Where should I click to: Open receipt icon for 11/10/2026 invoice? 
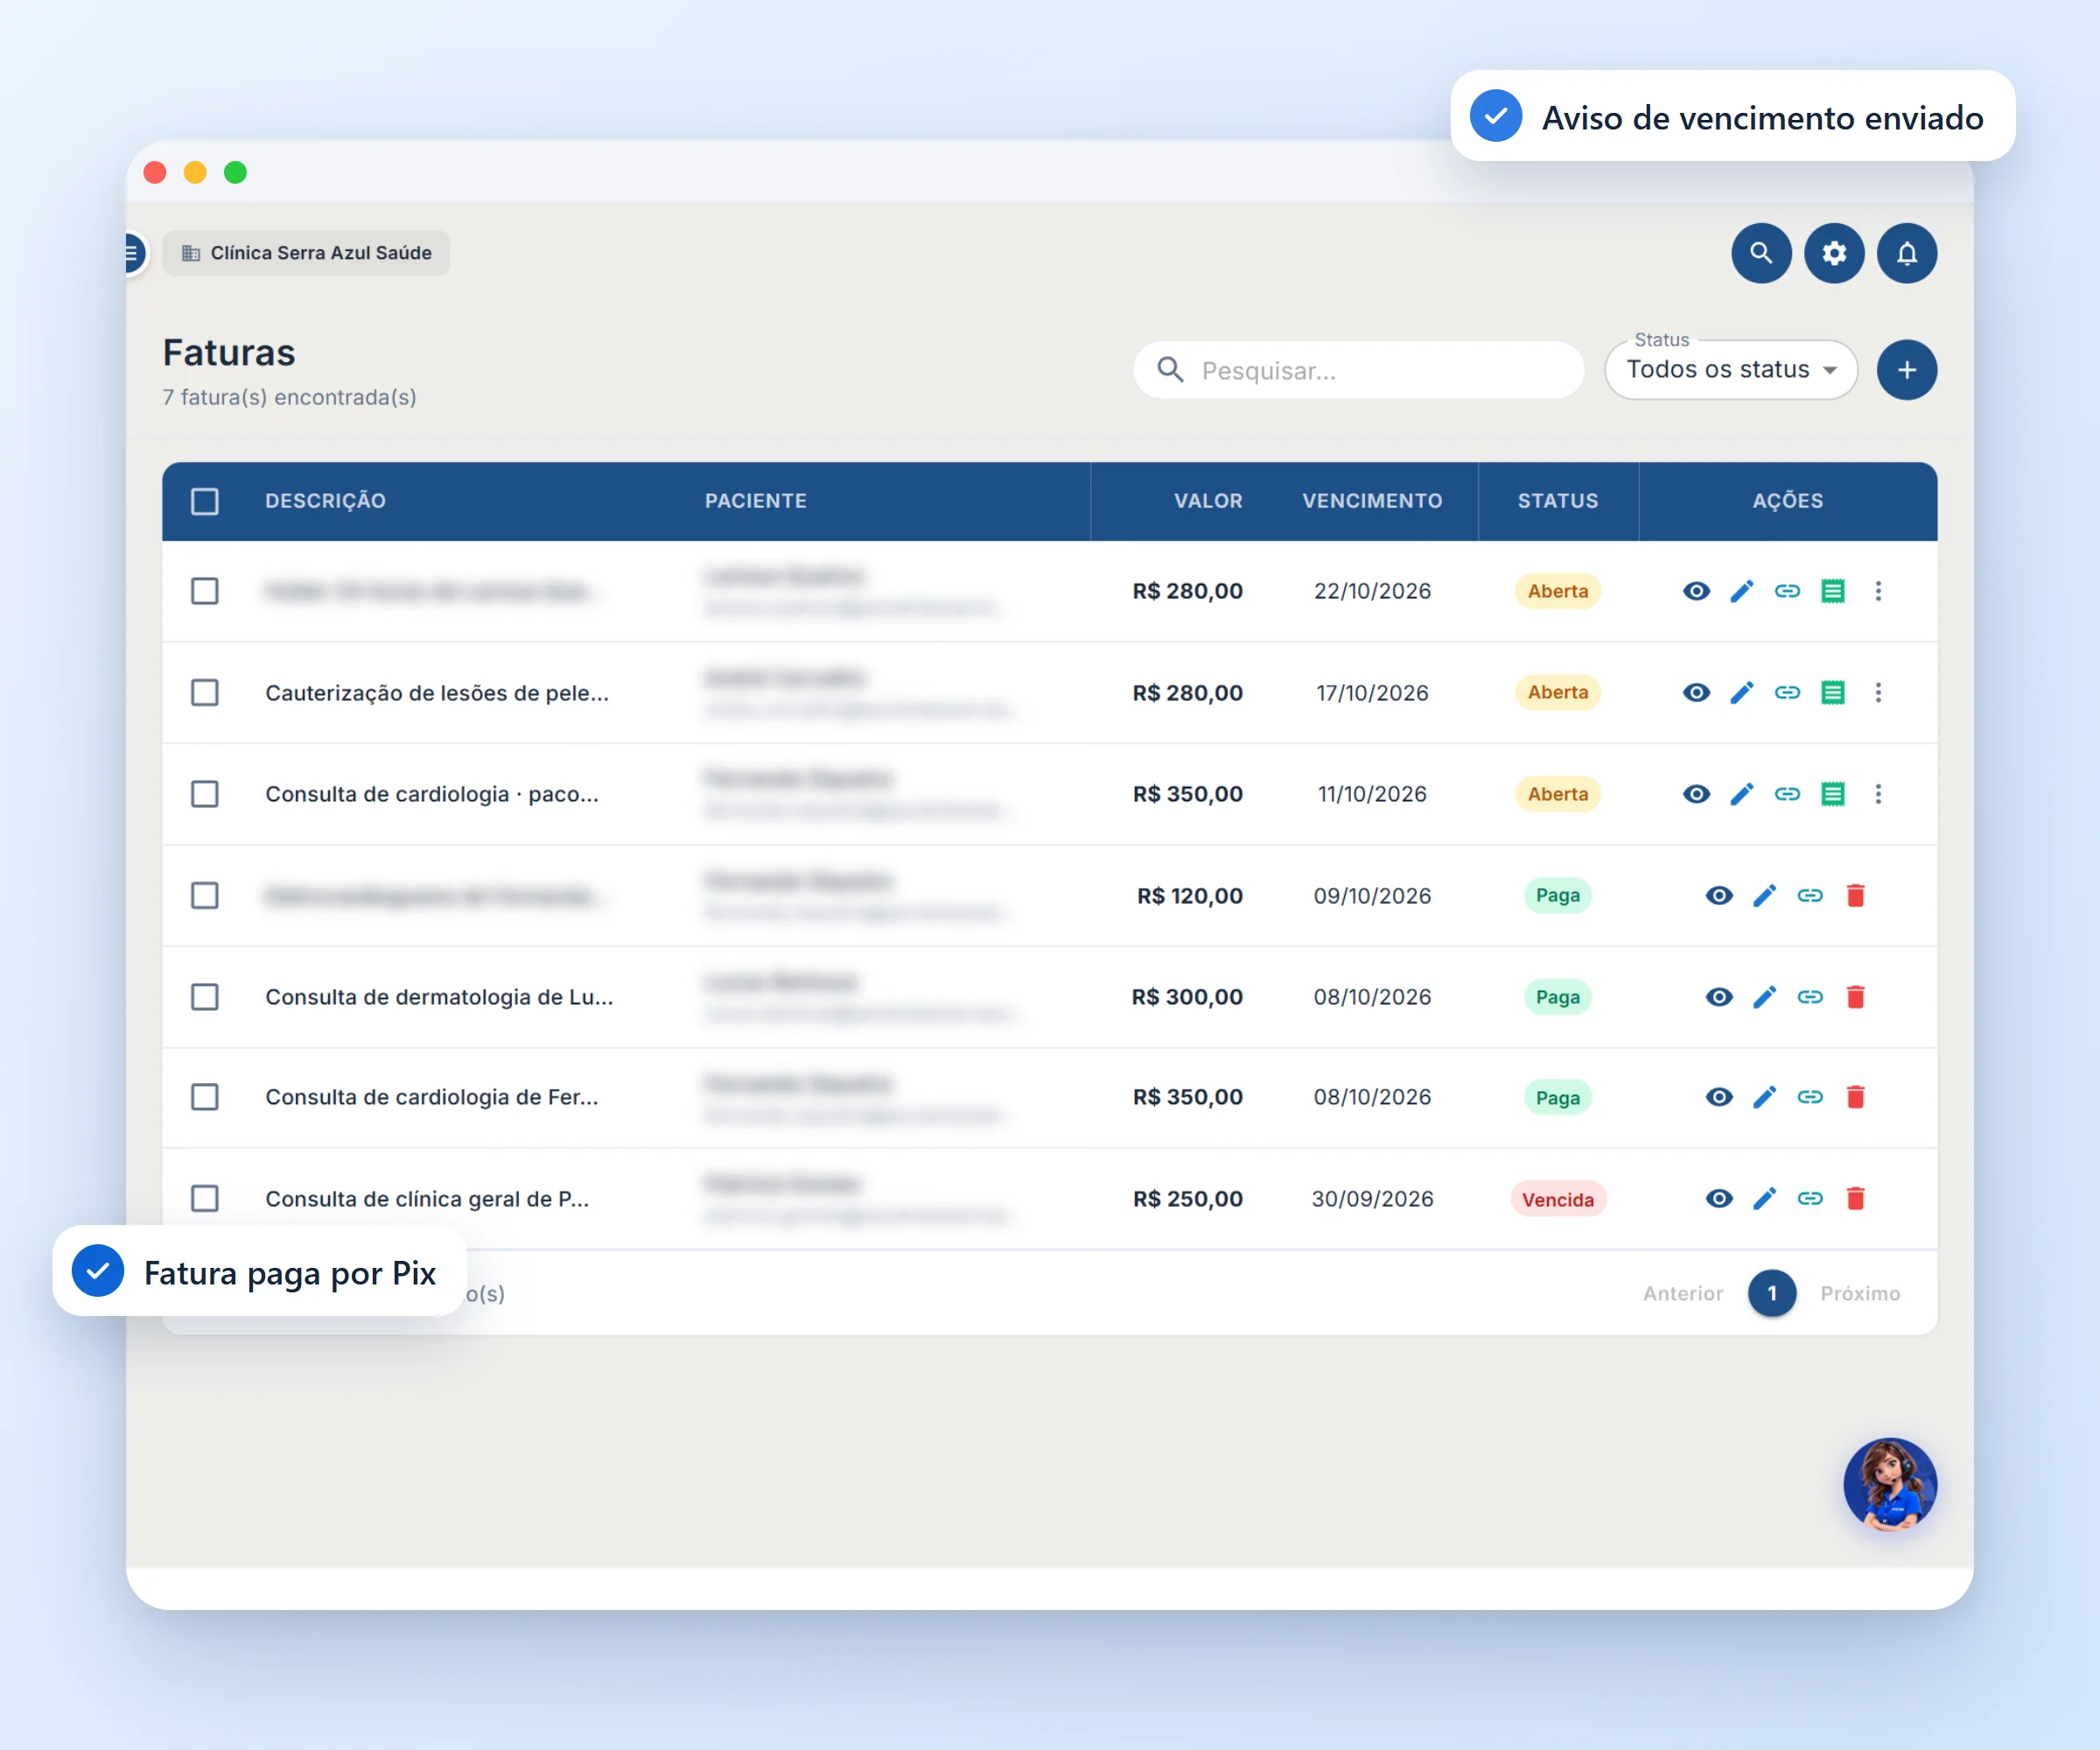[x=1833, y=794]
